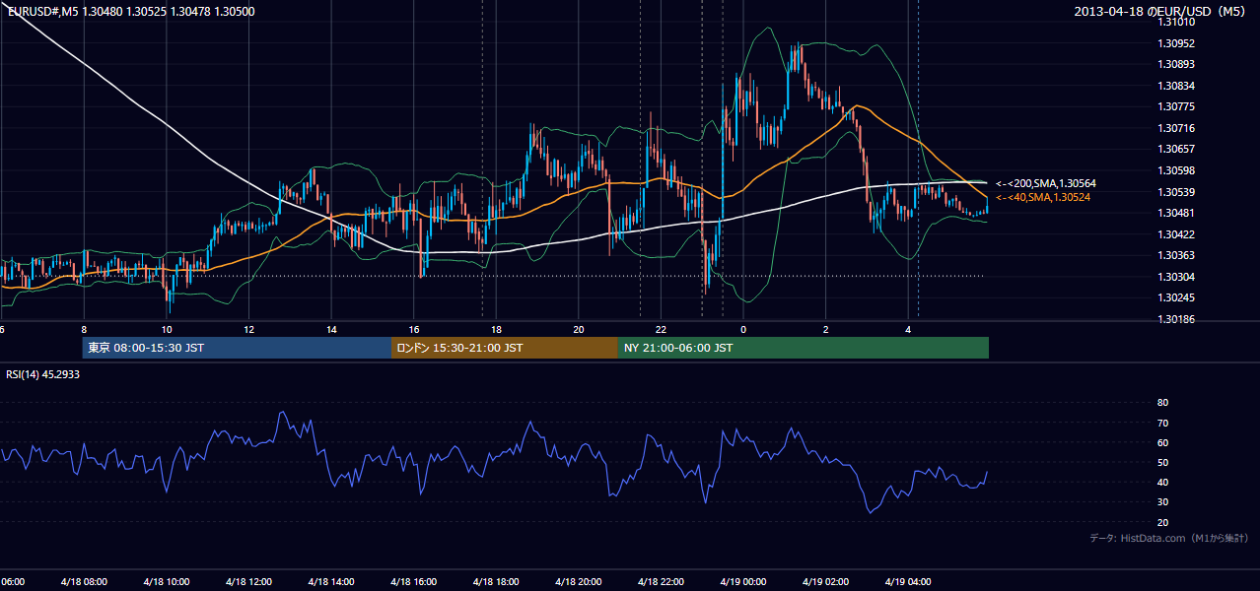Click the 4/18 14:00 bottom time label

pyautogui.click(x=331, y=582)
